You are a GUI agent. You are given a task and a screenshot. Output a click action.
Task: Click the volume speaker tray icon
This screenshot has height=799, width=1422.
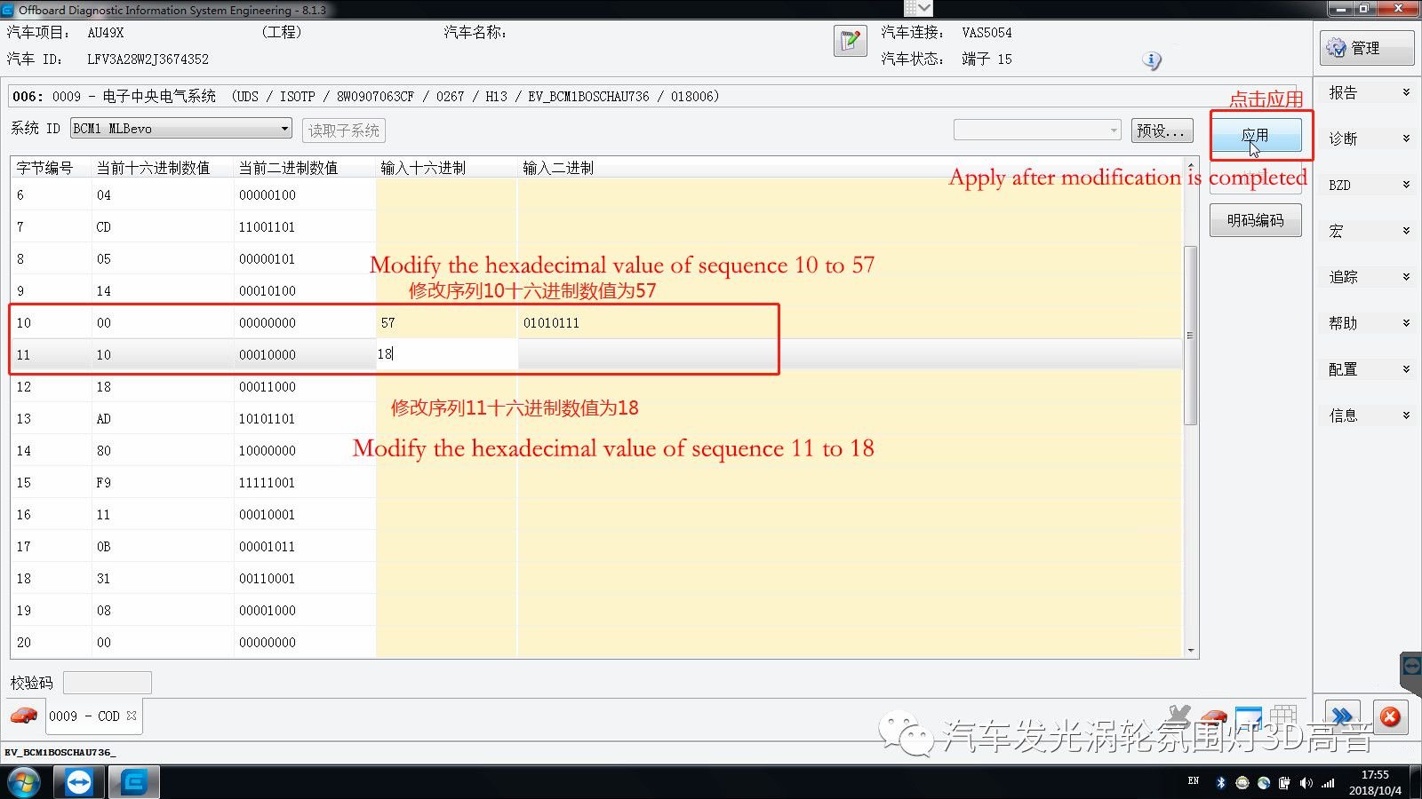[x=1306, y=782]
